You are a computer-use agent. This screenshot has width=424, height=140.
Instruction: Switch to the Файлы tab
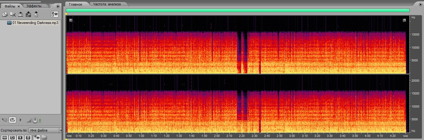point(10,6)
